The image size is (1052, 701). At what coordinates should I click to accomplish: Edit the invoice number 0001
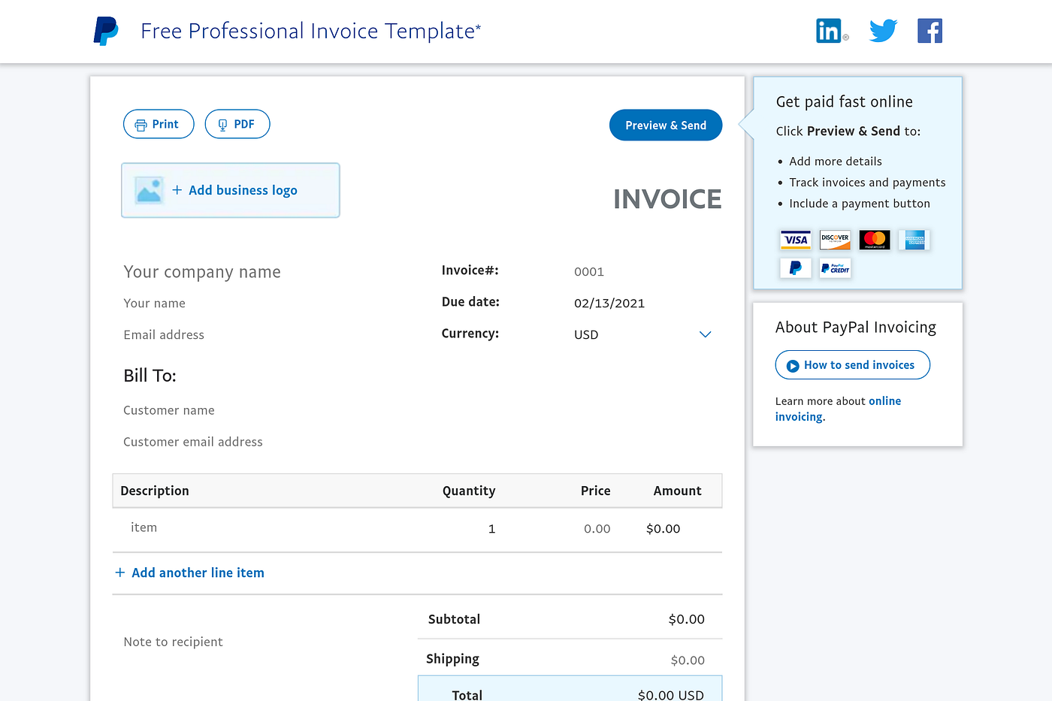tap(589, 272)
